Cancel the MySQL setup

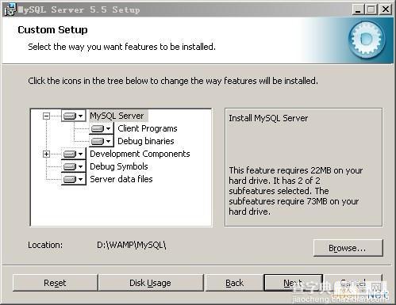tap(353, 283)
